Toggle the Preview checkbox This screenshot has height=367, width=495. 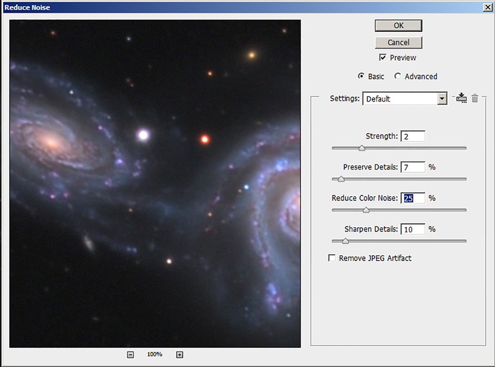tap(383, 58)
